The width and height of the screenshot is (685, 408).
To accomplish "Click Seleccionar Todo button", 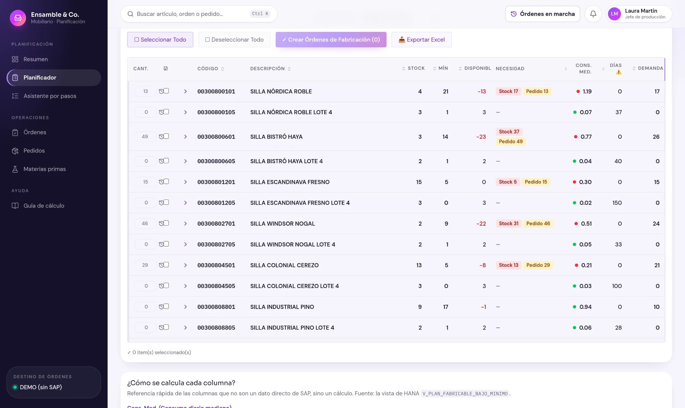I will [x=160, y=39].
